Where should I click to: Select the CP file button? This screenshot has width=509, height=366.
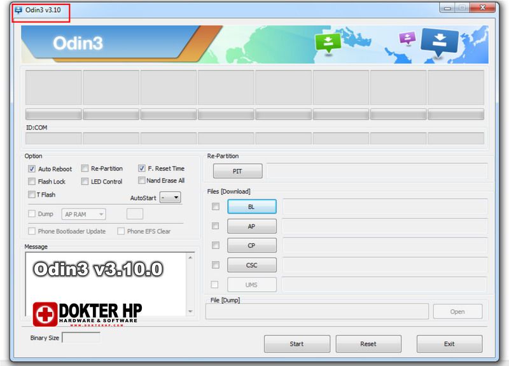[x=252, y=245]
